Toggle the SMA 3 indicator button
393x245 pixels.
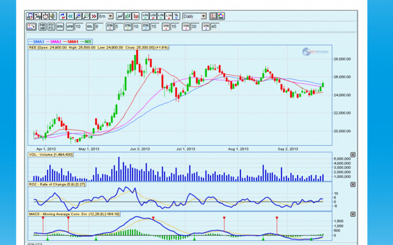[206, 27]
